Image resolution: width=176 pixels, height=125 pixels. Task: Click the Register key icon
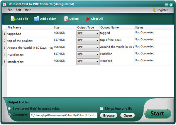154,10
